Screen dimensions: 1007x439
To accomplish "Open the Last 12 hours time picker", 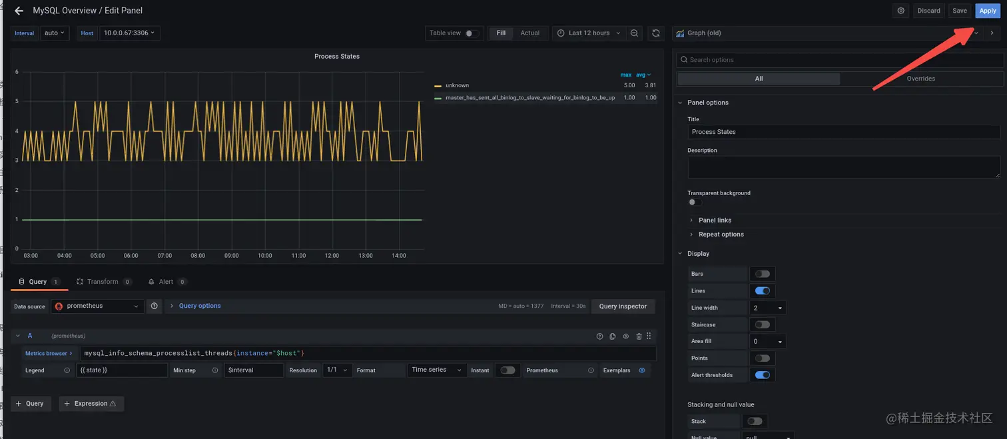I will (x=589, y=33).
